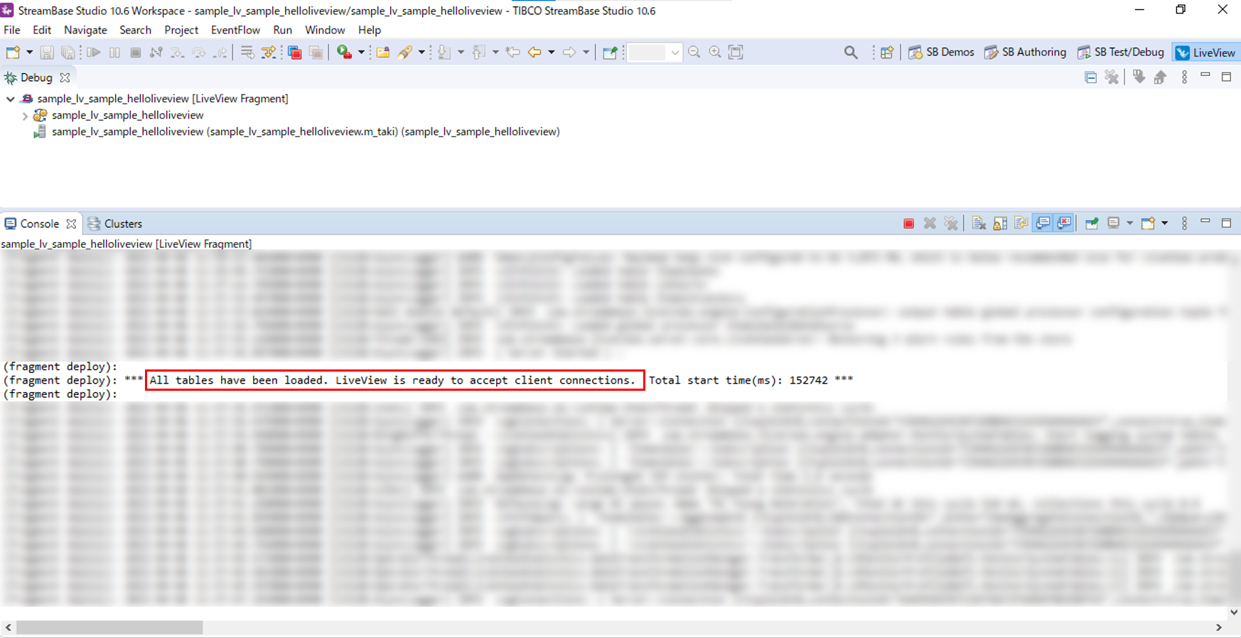Click the Search magnifier icon
Image resolution: width=1241 pixels, height=638 pixels.
pos(851,53)
